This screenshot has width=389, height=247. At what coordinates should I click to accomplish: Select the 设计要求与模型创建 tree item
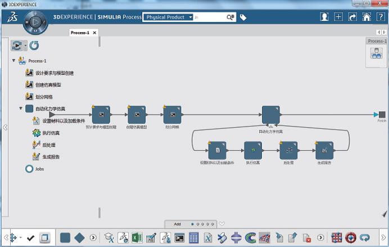tap(55, 73)
